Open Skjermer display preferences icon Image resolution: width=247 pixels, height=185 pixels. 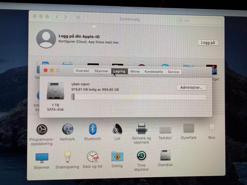click(42, 158)
